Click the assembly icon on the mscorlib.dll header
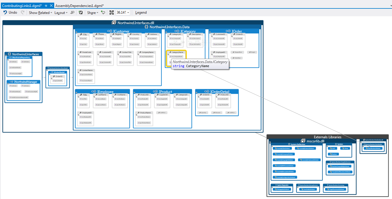The height and width of the screenshot is (199, 392). (303, 141)
